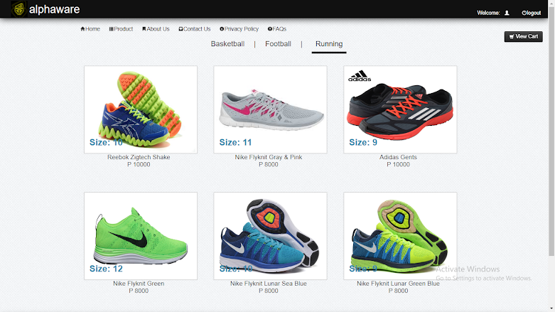Select the Running category tab
555x312 pixels.
329,44
